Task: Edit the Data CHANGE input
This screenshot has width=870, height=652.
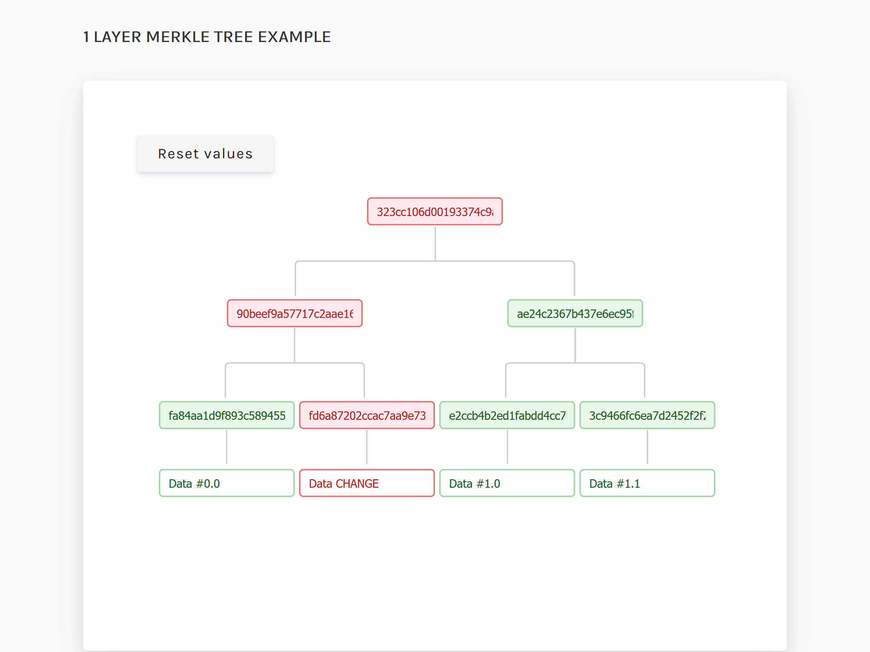Action: pos(367,483)
